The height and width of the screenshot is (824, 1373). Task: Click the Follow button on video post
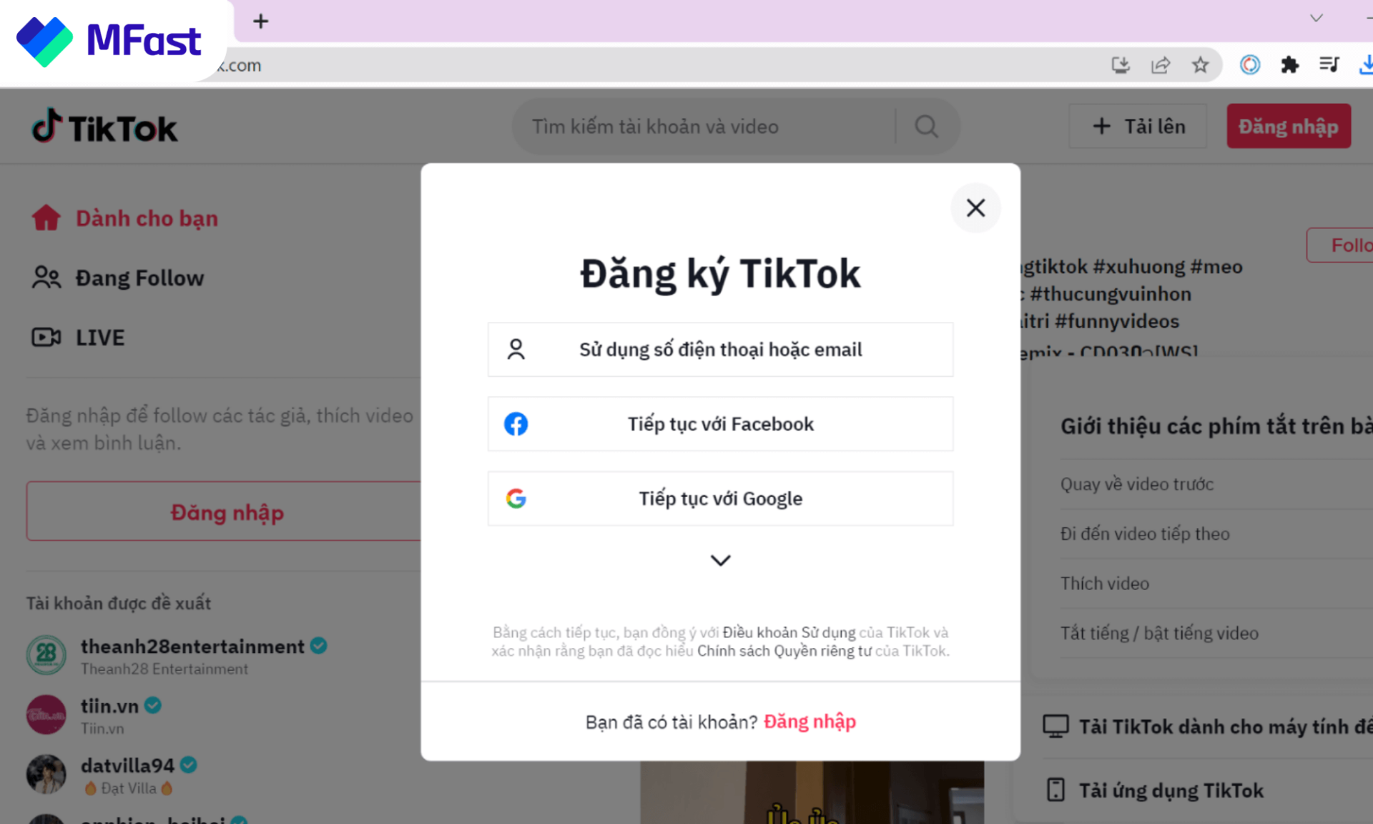(1342, 245)
